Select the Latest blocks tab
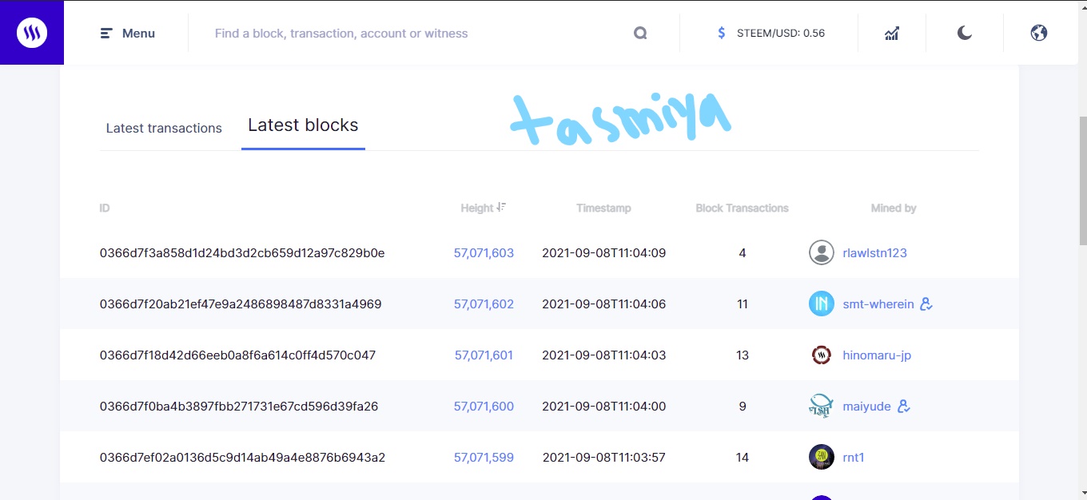 [303, 125]
